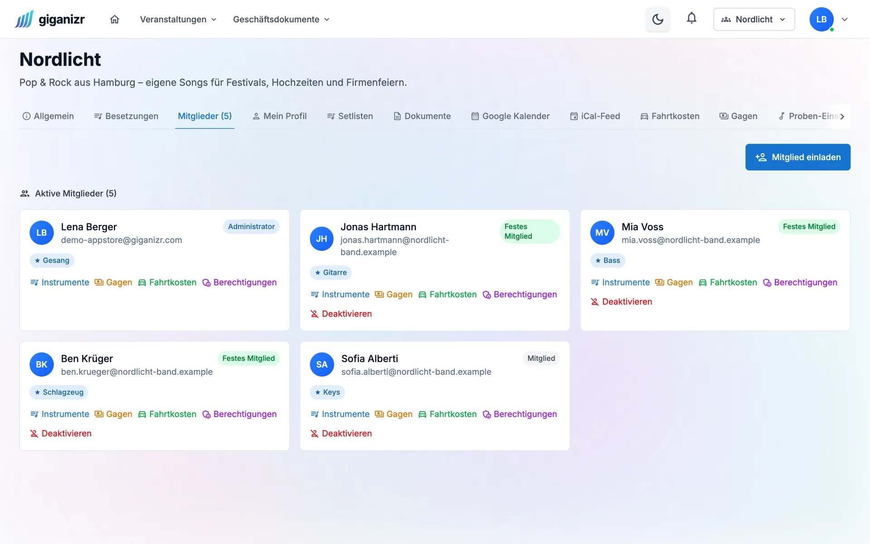Click the SA avatar of Sofia Alberti
Screen dimensions: 870x544
[x=322, y=364]
